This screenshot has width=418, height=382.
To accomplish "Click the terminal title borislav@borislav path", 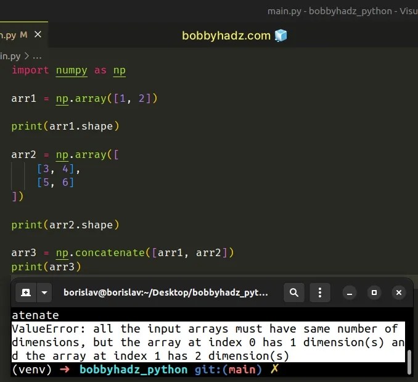I will point(166,293).
